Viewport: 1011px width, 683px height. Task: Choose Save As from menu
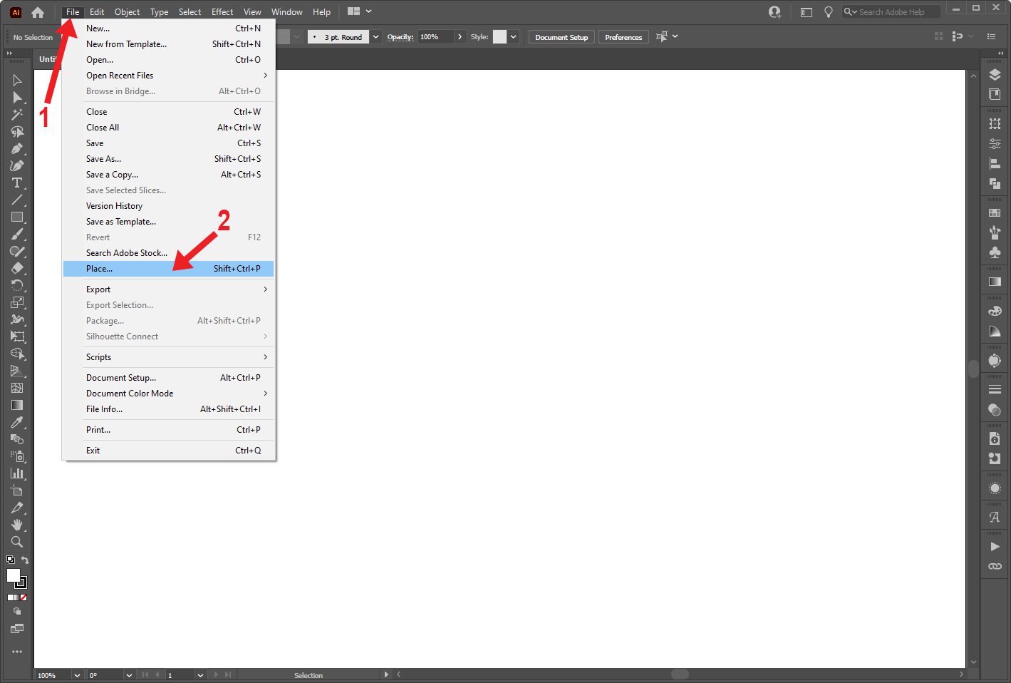pyautogui.click(x=169, y=159)
